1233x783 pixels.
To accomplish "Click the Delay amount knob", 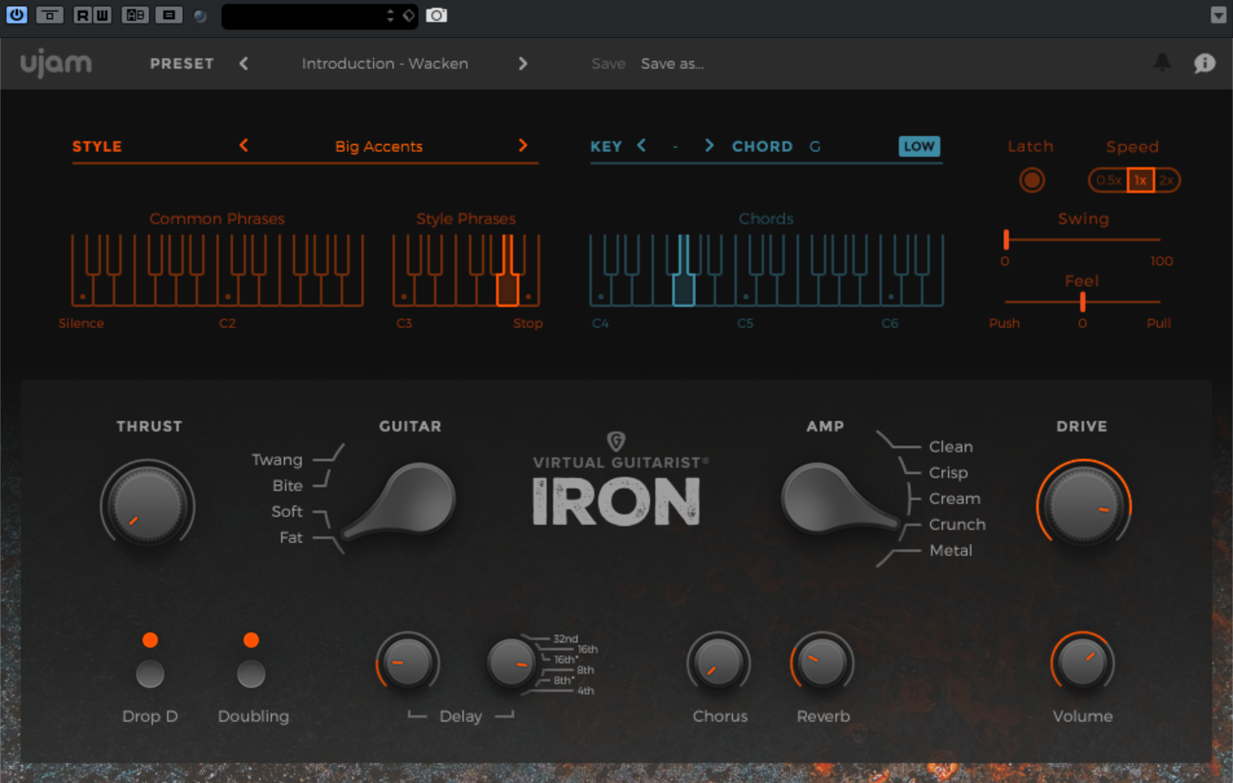I will click(408, 663).
